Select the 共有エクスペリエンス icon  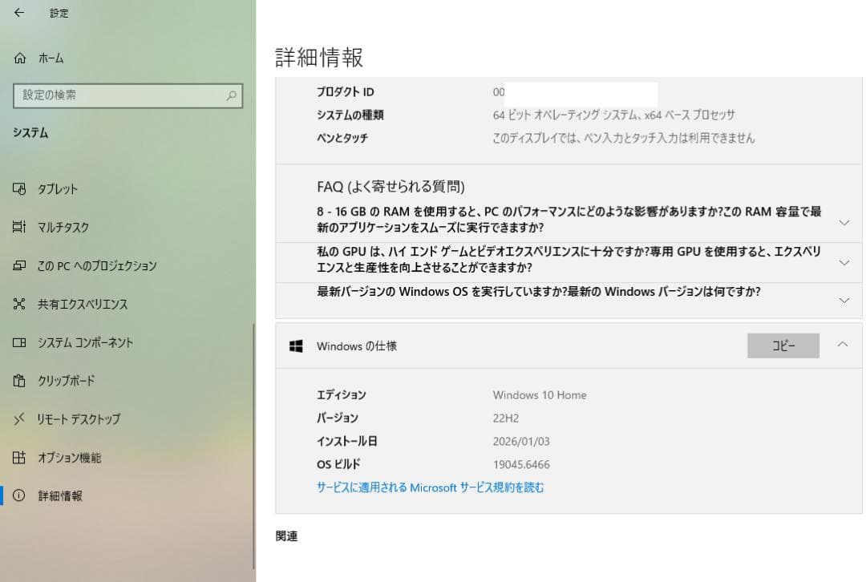[17, 304]
